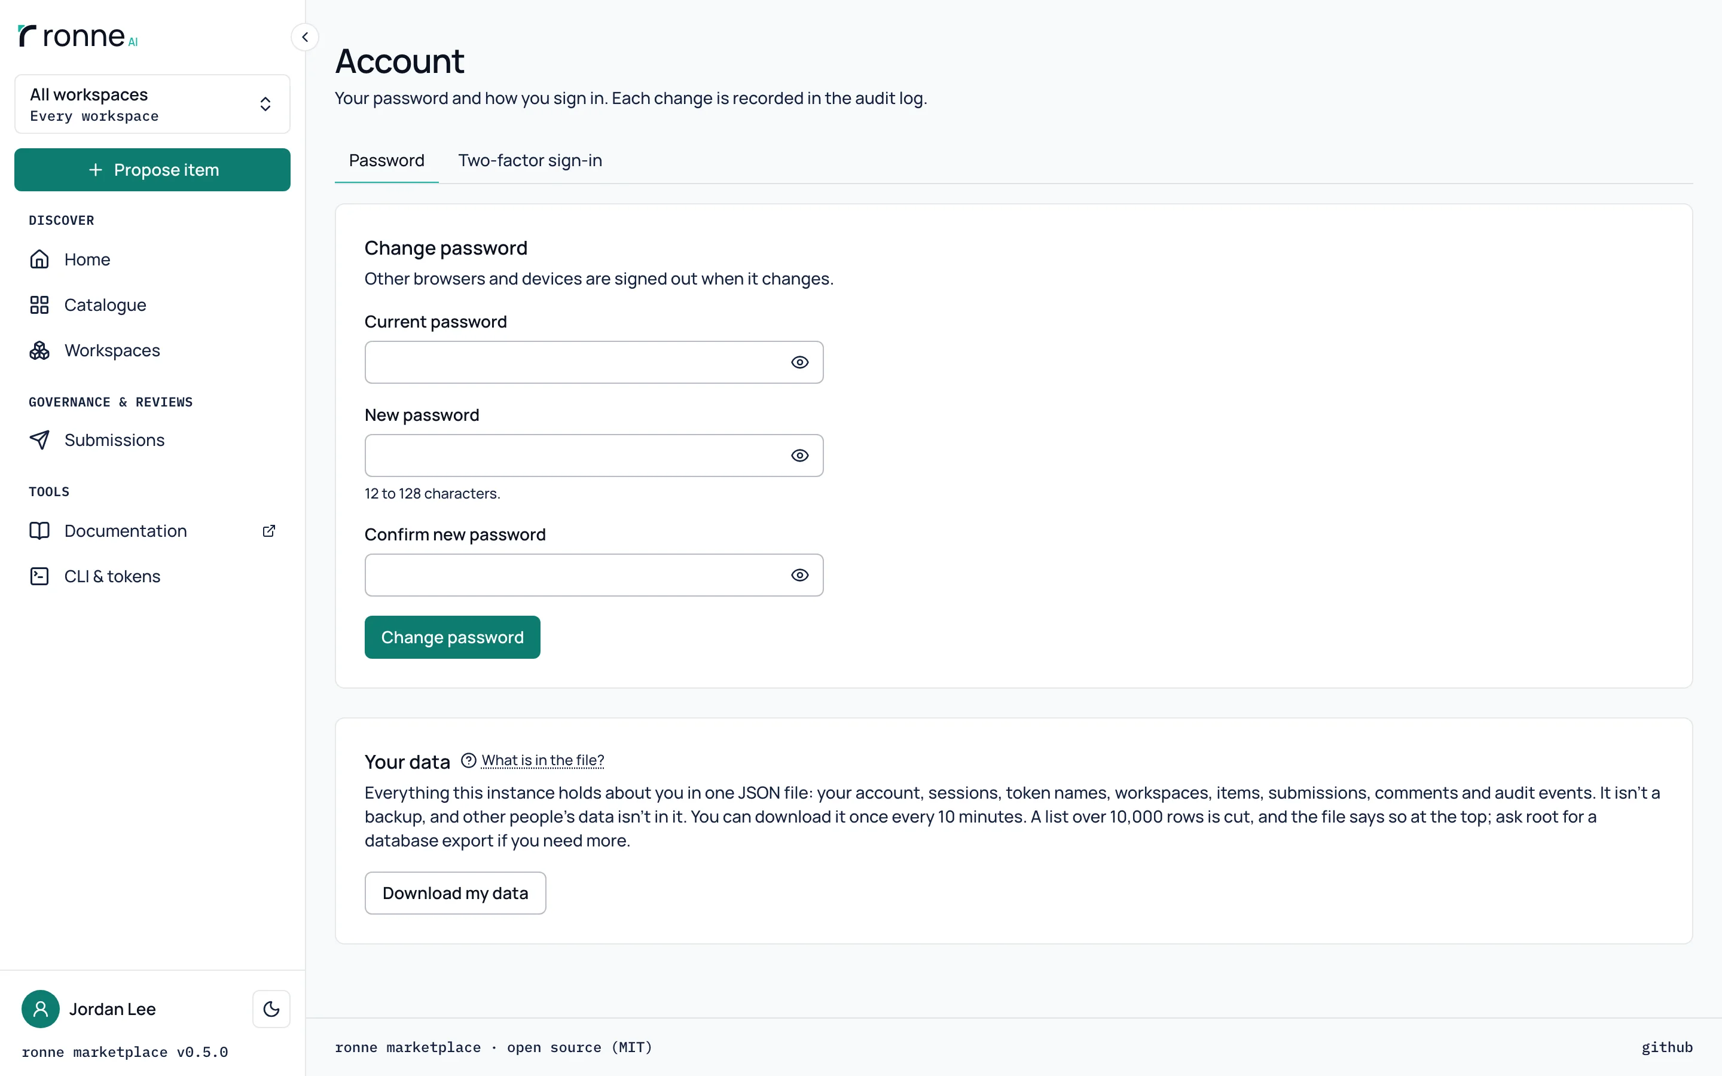Reveal the New password with eye icon
1722x1076 pixels.
click(800, 456)
